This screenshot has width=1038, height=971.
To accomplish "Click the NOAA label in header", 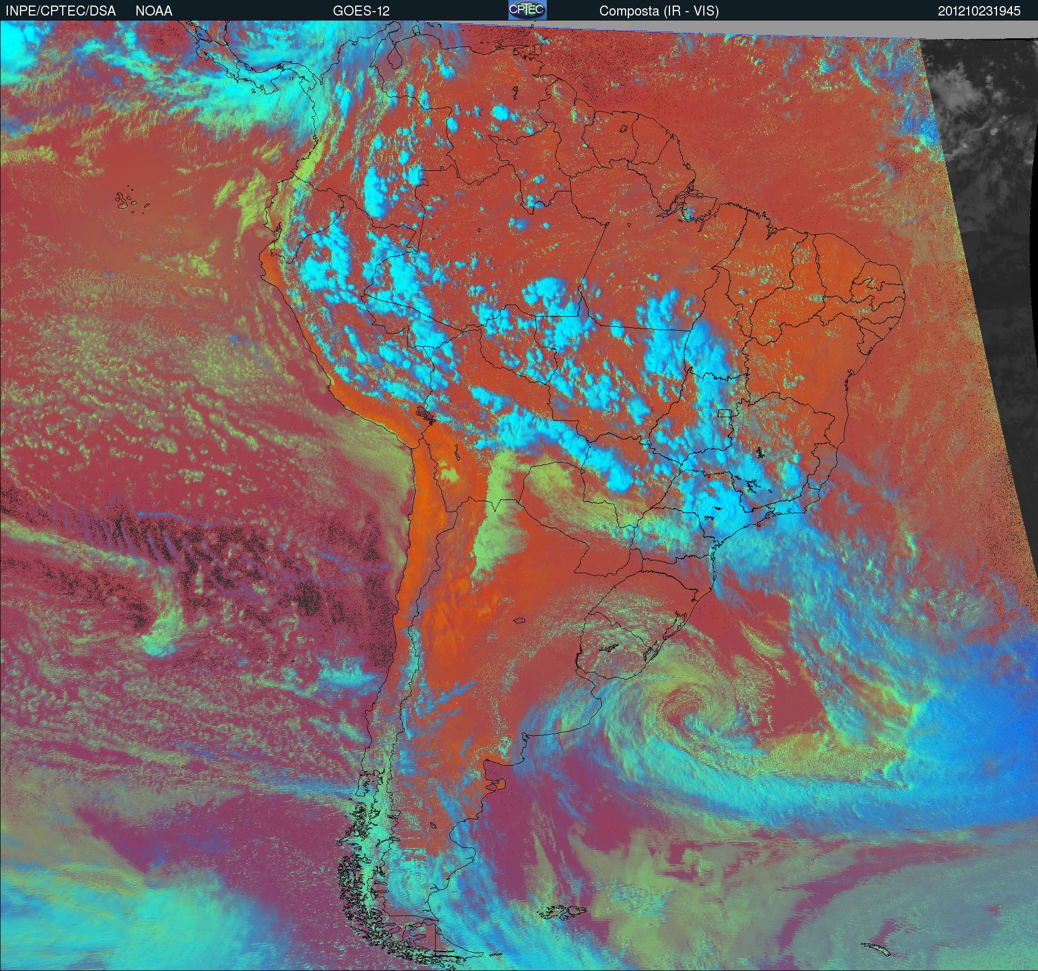I will tap(154, 11).
